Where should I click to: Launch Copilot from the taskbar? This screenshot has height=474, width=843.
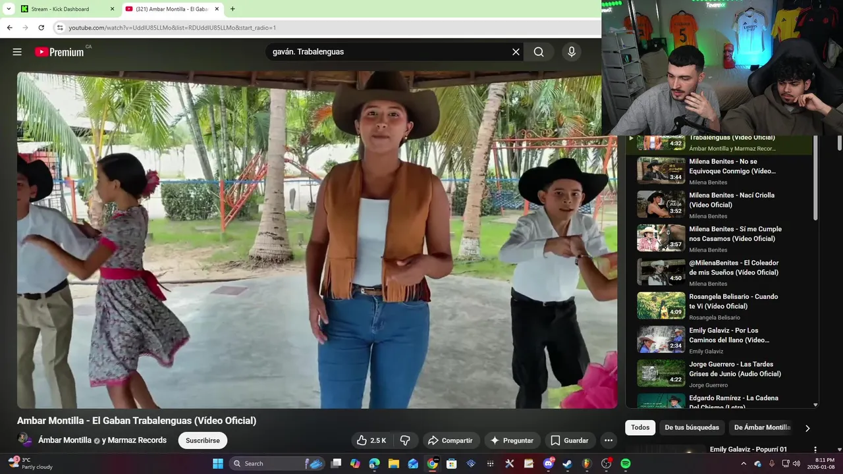pos(355,463)
